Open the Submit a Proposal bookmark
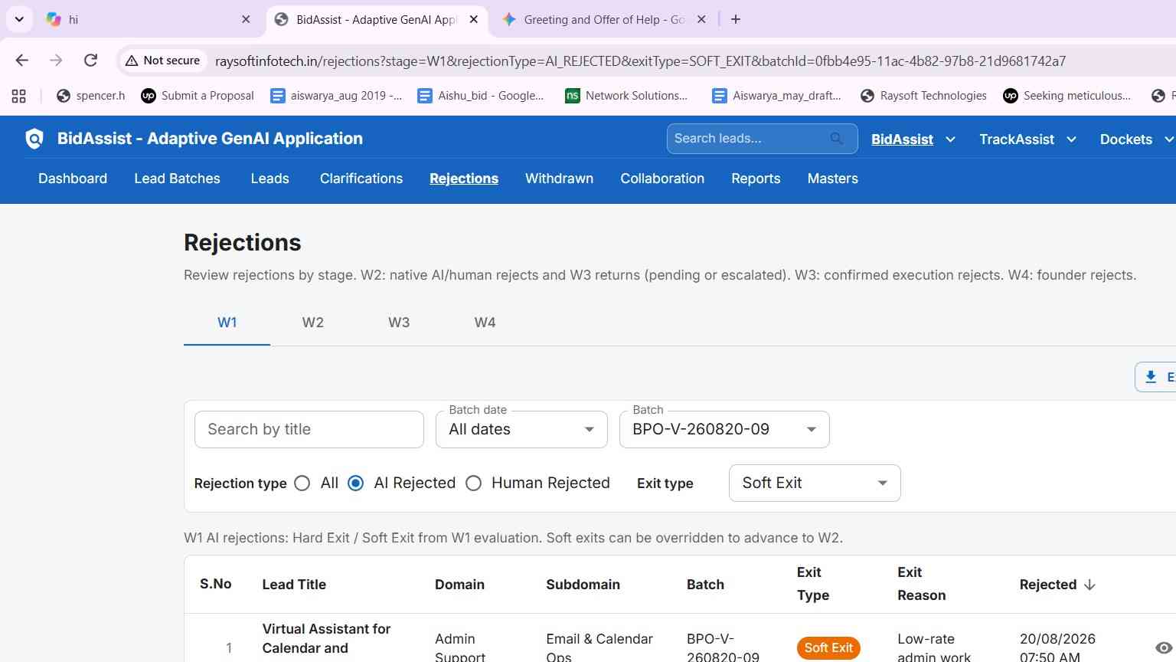Screen dimensions: 1176x662 tap(198, 96)
